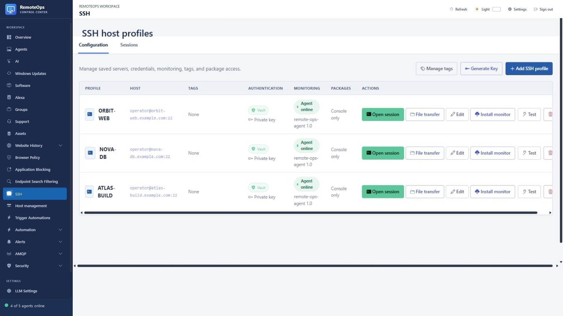Install monitor on NOVA-DB
563x316 pixels.
pos(493,153)
